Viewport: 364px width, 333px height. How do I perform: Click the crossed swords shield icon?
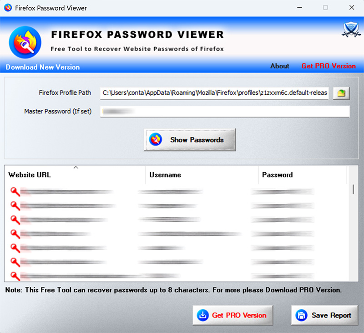[x=351, y=30]
